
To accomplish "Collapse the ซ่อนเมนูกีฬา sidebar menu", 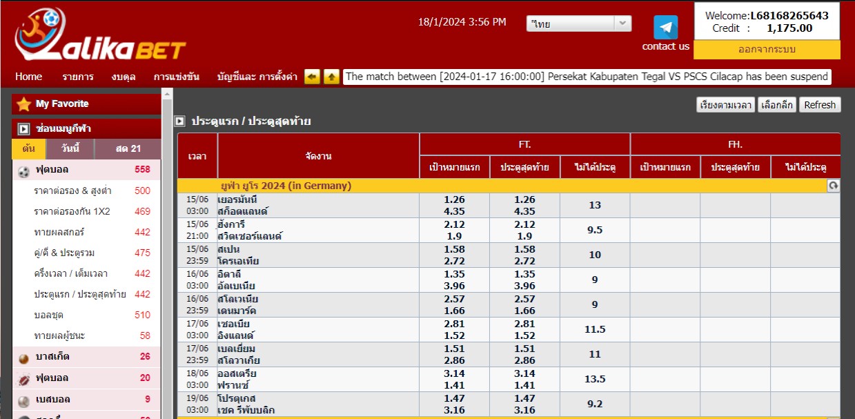I will 23,129.
